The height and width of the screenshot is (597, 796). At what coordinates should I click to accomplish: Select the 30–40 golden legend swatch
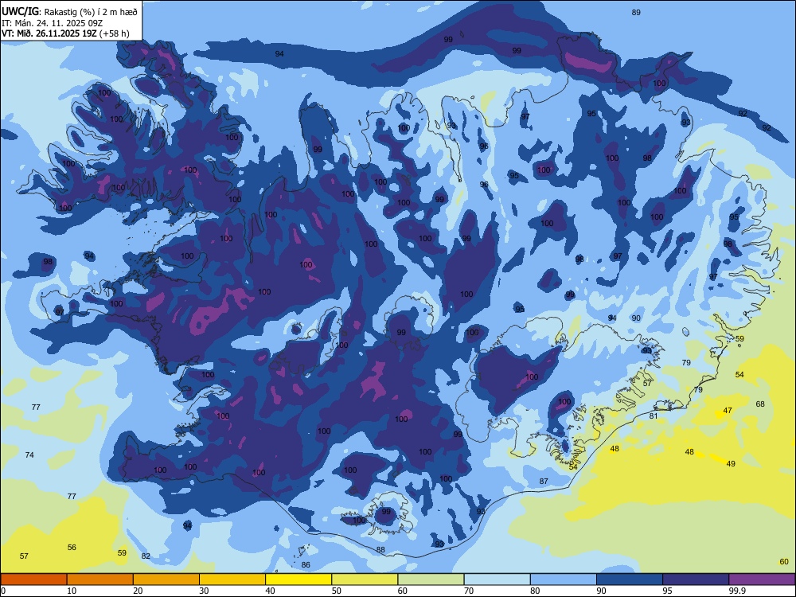tap(232, 579)
